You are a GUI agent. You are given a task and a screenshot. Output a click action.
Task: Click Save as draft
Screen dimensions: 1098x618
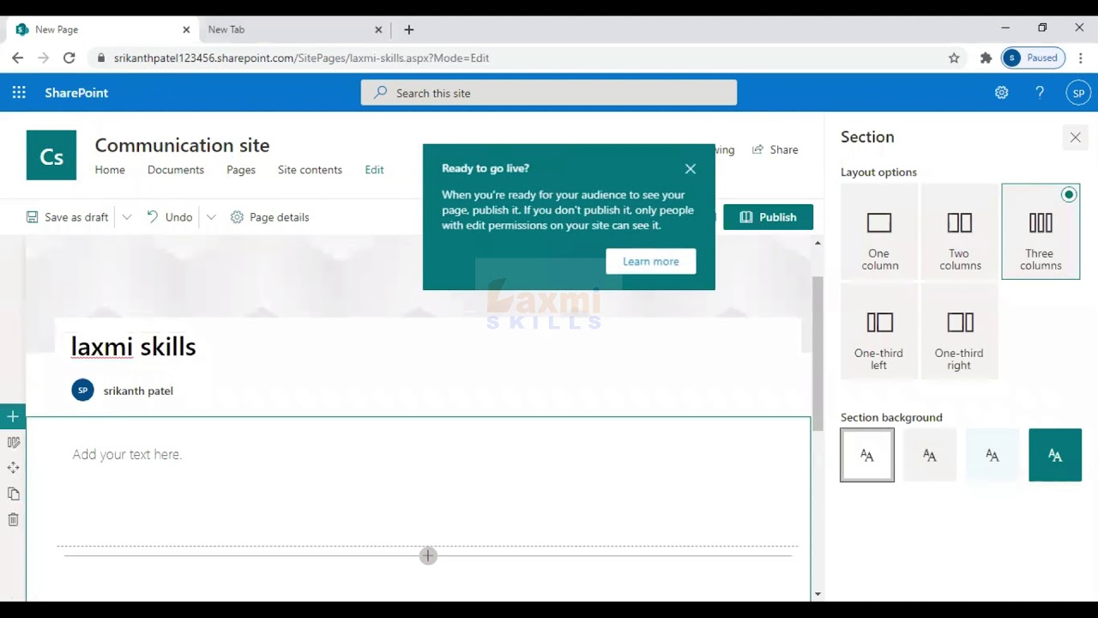pyautogui.click(x=68, y=217)
